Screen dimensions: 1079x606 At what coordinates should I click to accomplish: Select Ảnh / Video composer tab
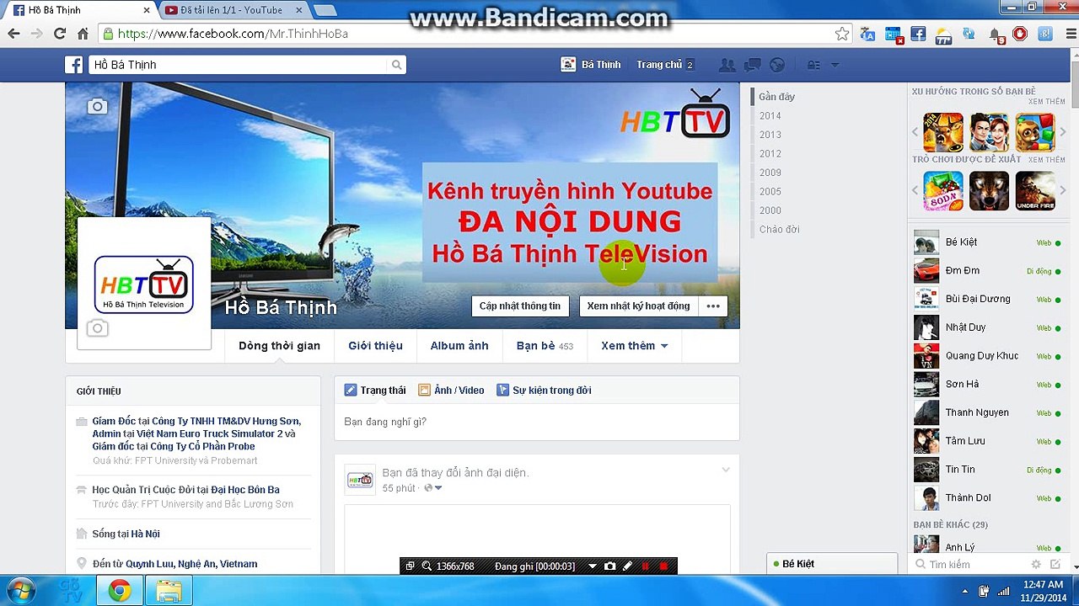click(x=451, y=391)
